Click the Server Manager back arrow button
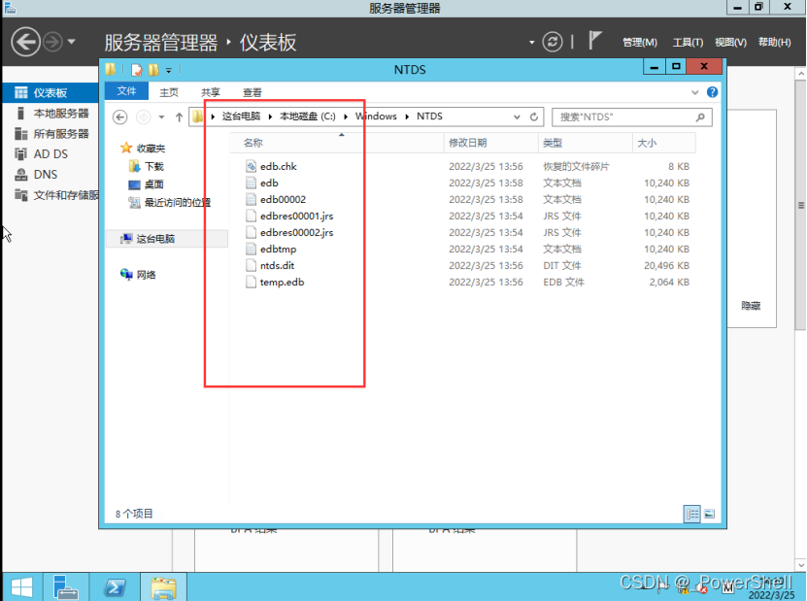Image resolution: width=807 pixels, height=601 pixels. (25, 42)
